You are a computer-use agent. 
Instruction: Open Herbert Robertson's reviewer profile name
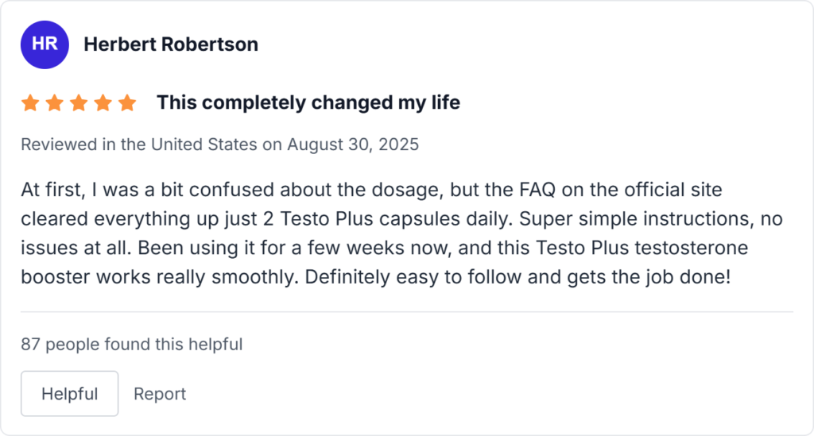pyautogui.click(x=171, y=44)
